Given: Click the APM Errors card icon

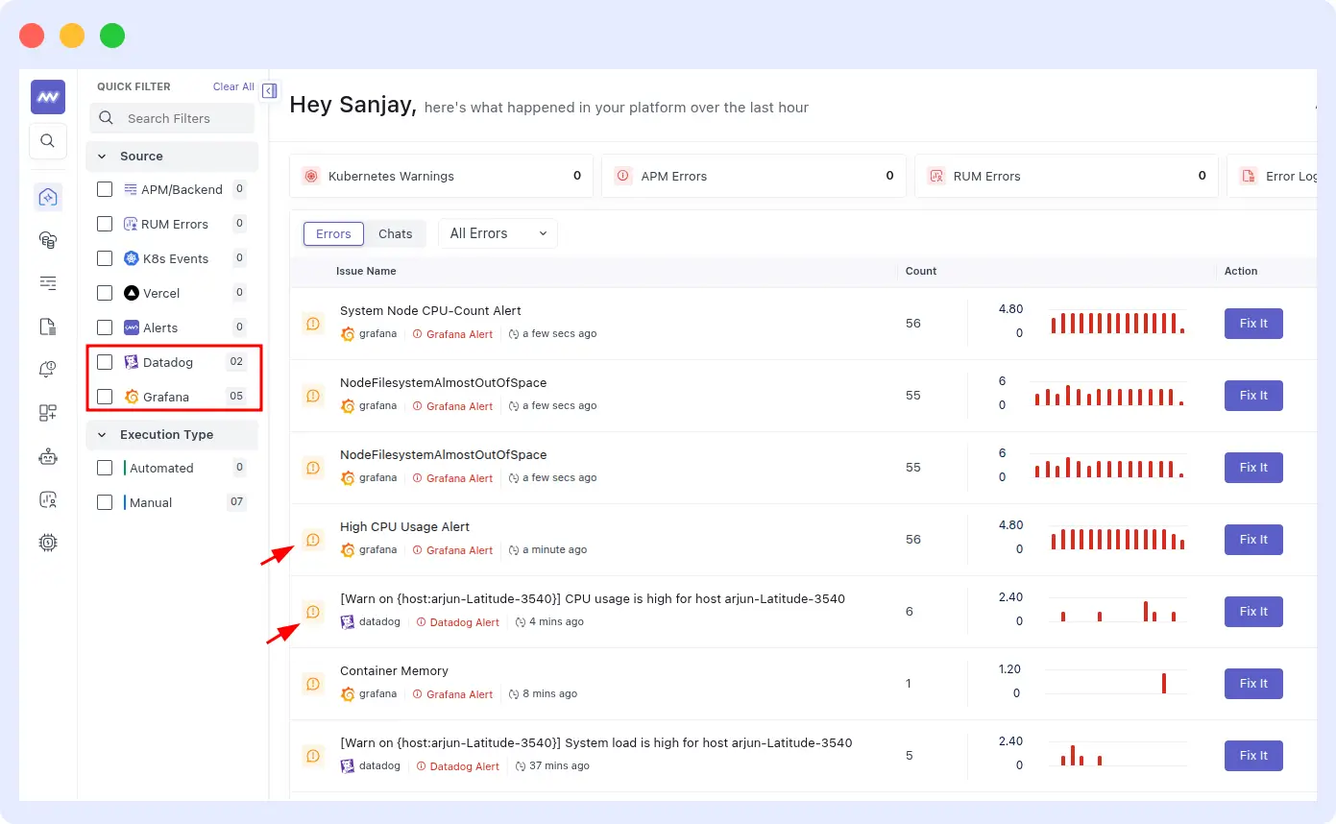Looking at the screenshot, I should click(x=623, y=176).
